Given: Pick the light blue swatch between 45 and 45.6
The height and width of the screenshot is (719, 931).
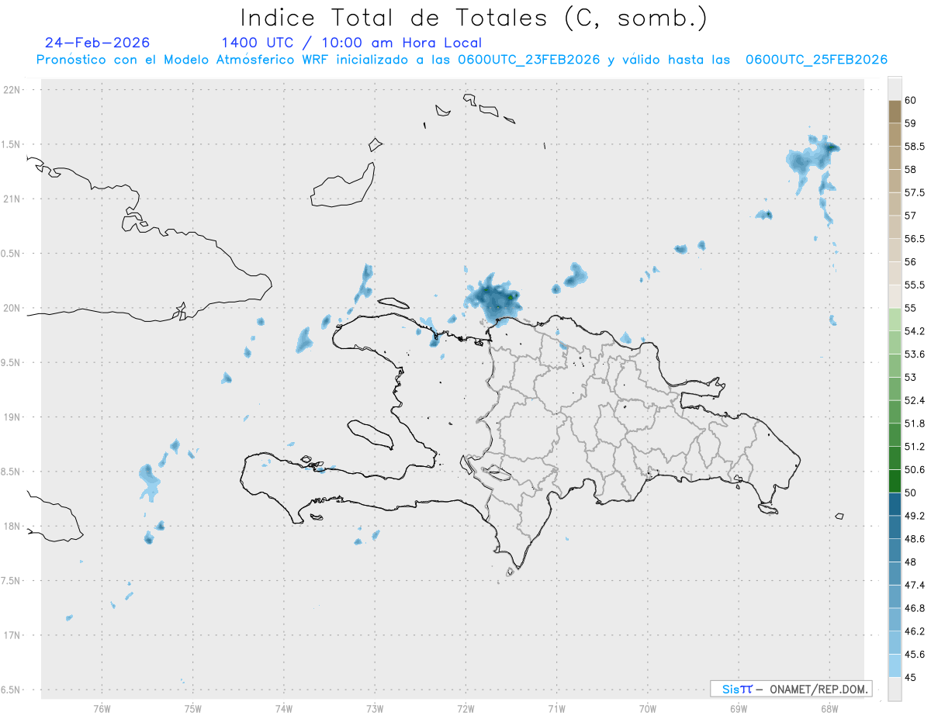Looking at the screenshot, I should tap(895, 666).
